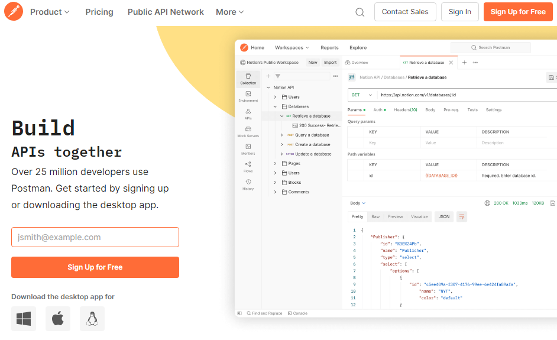Viewport: 557px width, 340px height.
Task: Click the globe icon next to 200 OK
Action: pos(487,203)
